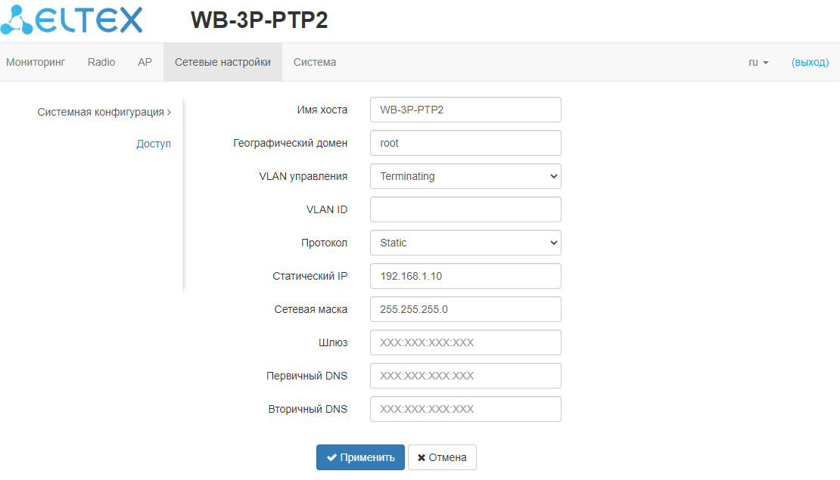
Task: Click the VLAN ID input field
Action: pyautogui.click(x=465, y=209)
